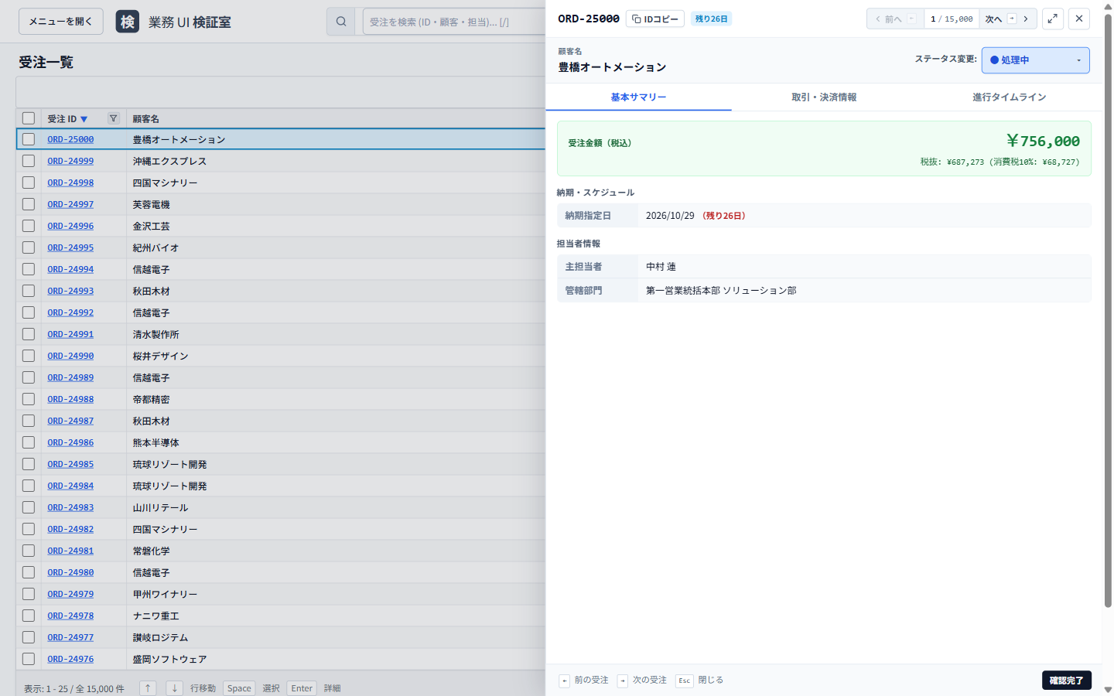Click the ¥756,000 order amount
Image resolution: width=1114 pixels, height=696 pixels.
click(1043, 141)
